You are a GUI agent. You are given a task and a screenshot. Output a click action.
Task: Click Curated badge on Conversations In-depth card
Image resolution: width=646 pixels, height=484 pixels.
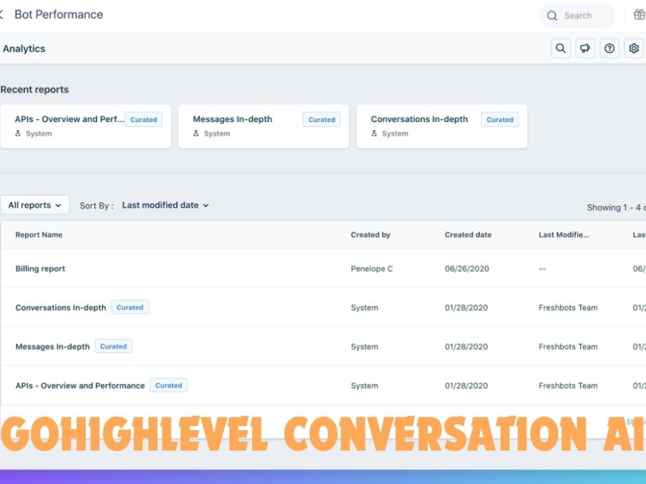(x=500, y=119)
